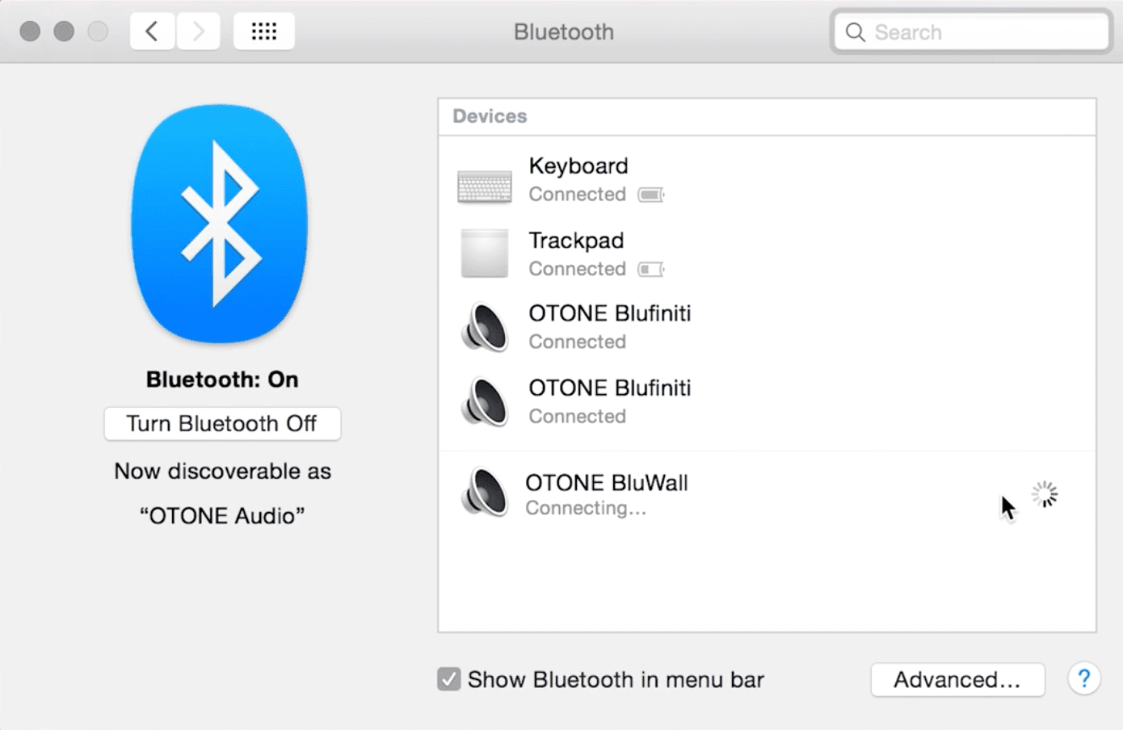
Task: Show all preferences with the grid icon
Action: [x=264, y=31]
